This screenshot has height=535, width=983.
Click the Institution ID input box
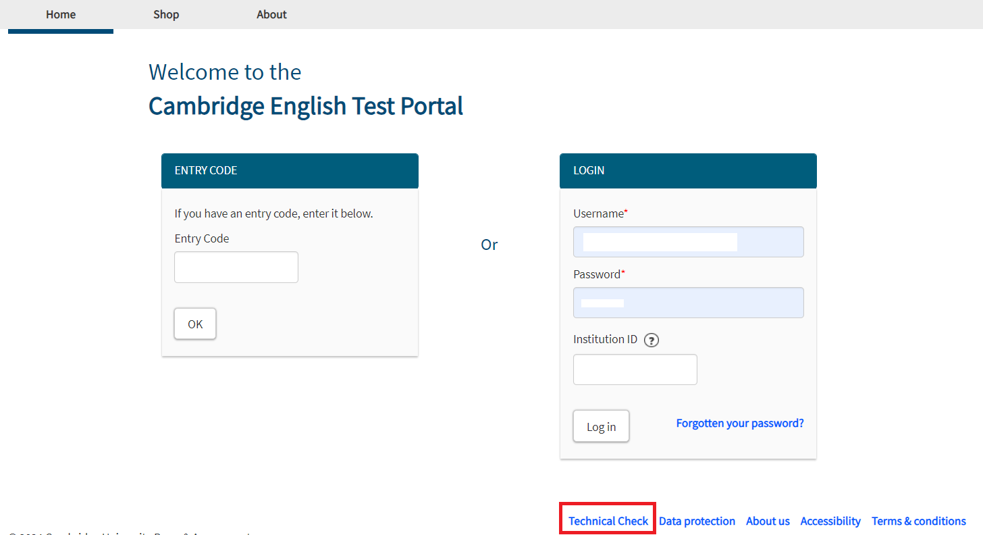[635, 370]
